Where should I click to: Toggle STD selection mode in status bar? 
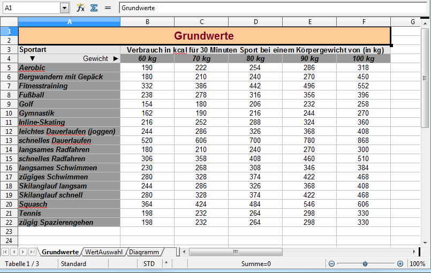149,264
